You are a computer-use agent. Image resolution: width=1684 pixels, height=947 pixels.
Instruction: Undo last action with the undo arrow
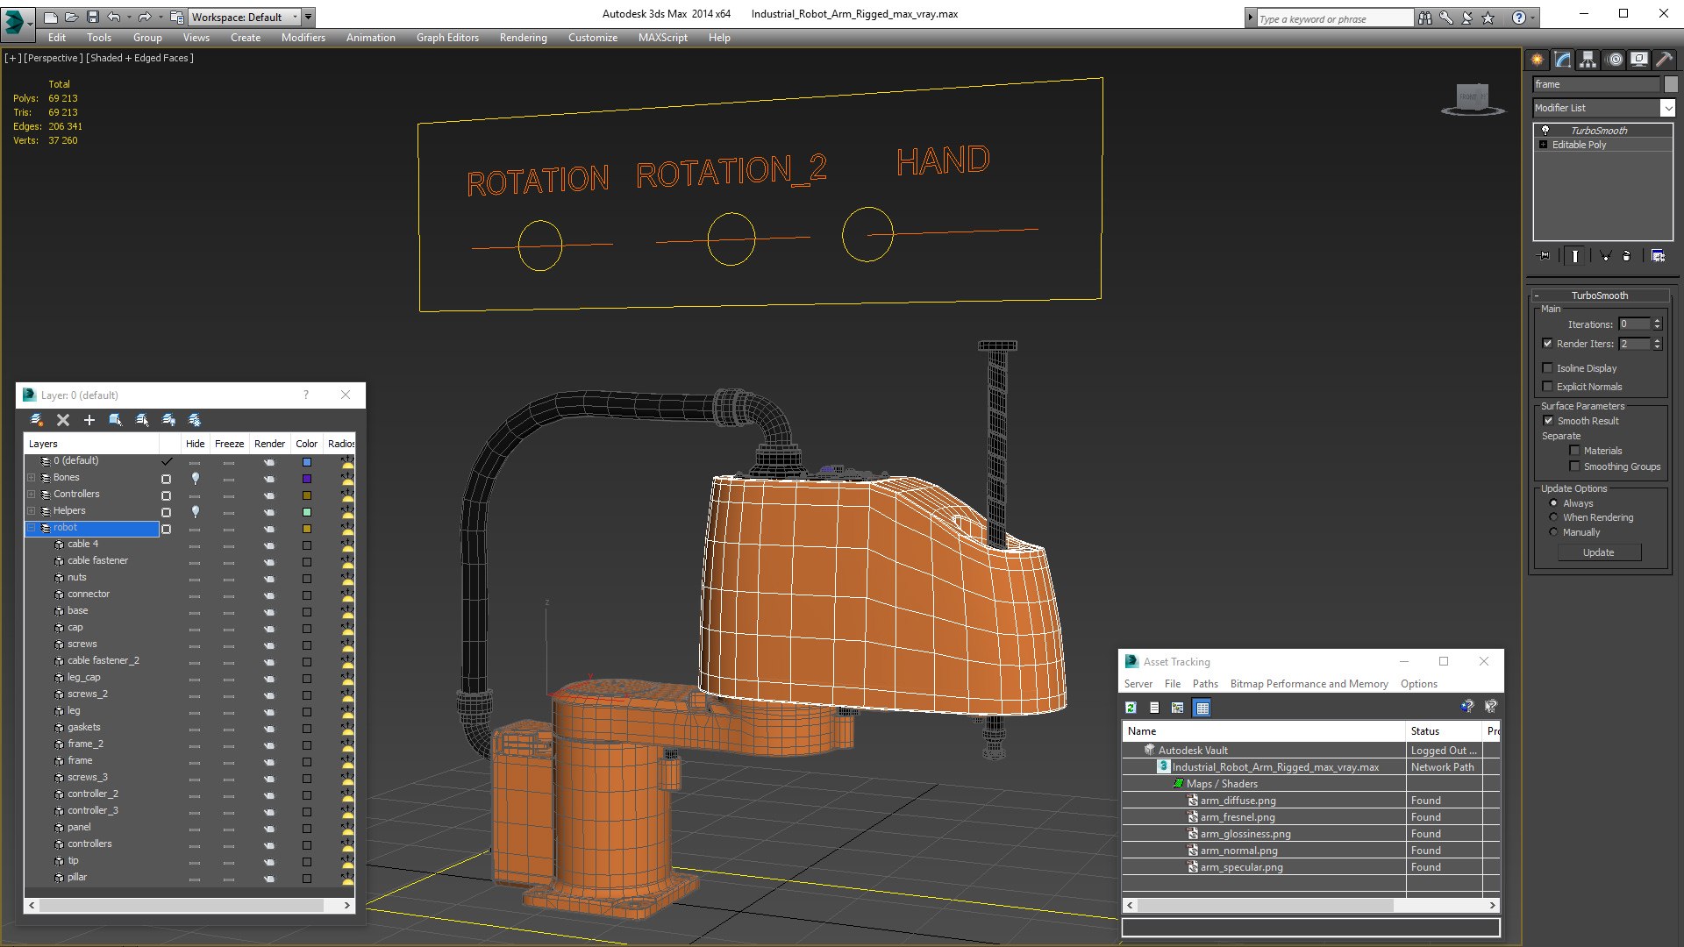[x=113, y=17]
